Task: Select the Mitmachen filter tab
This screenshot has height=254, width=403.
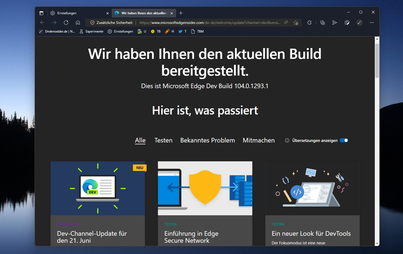Action: point(259,140)
